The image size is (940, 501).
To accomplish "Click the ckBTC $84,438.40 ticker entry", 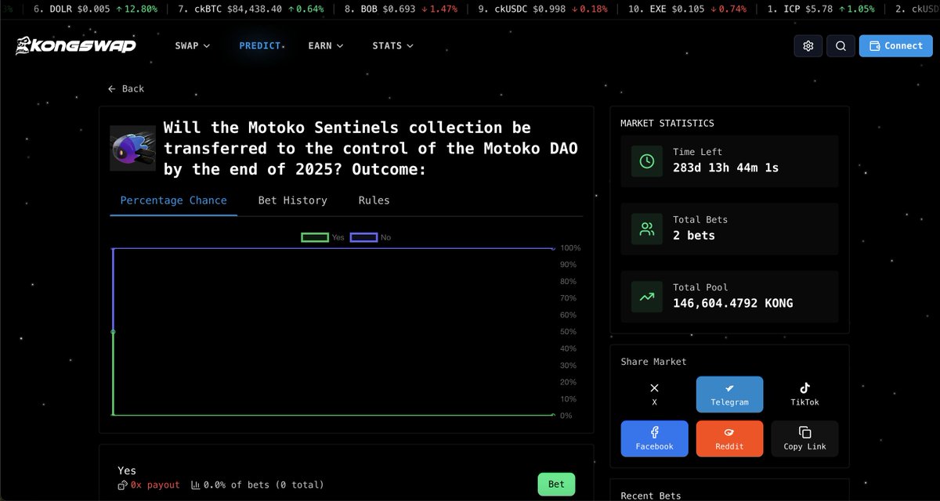I will pos(251,9).
